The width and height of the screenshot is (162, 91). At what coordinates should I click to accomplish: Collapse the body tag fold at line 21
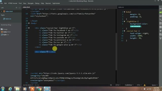(x=29, y=23)
